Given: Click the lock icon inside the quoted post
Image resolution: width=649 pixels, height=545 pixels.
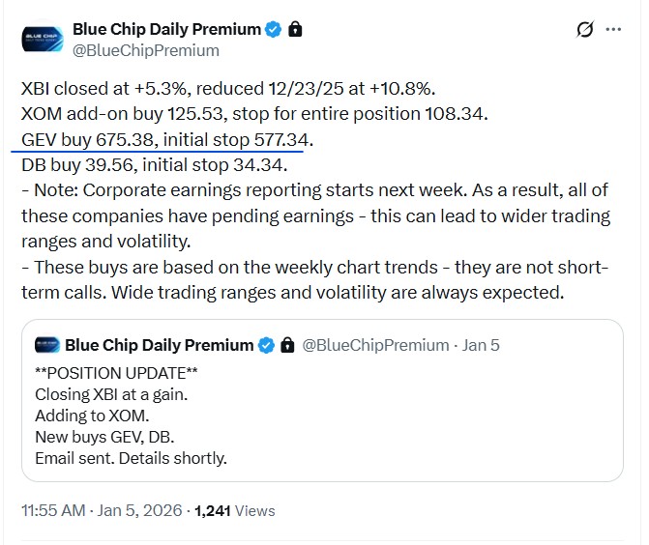Looking at the screenshot, I should point(286,345).
